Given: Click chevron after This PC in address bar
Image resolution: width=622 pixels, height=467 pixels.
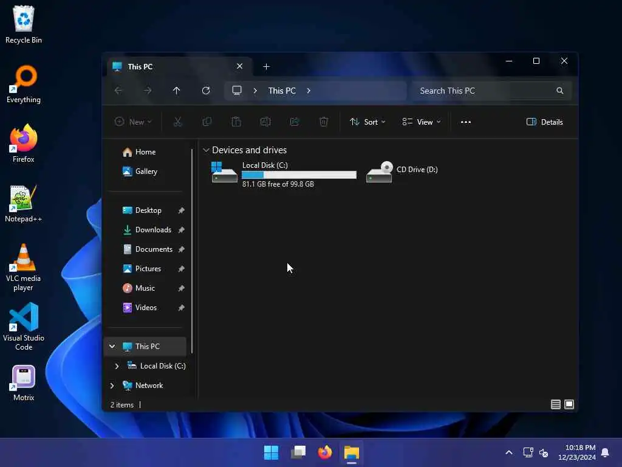Looking at the screenshot, I should (x=309, y=91).
